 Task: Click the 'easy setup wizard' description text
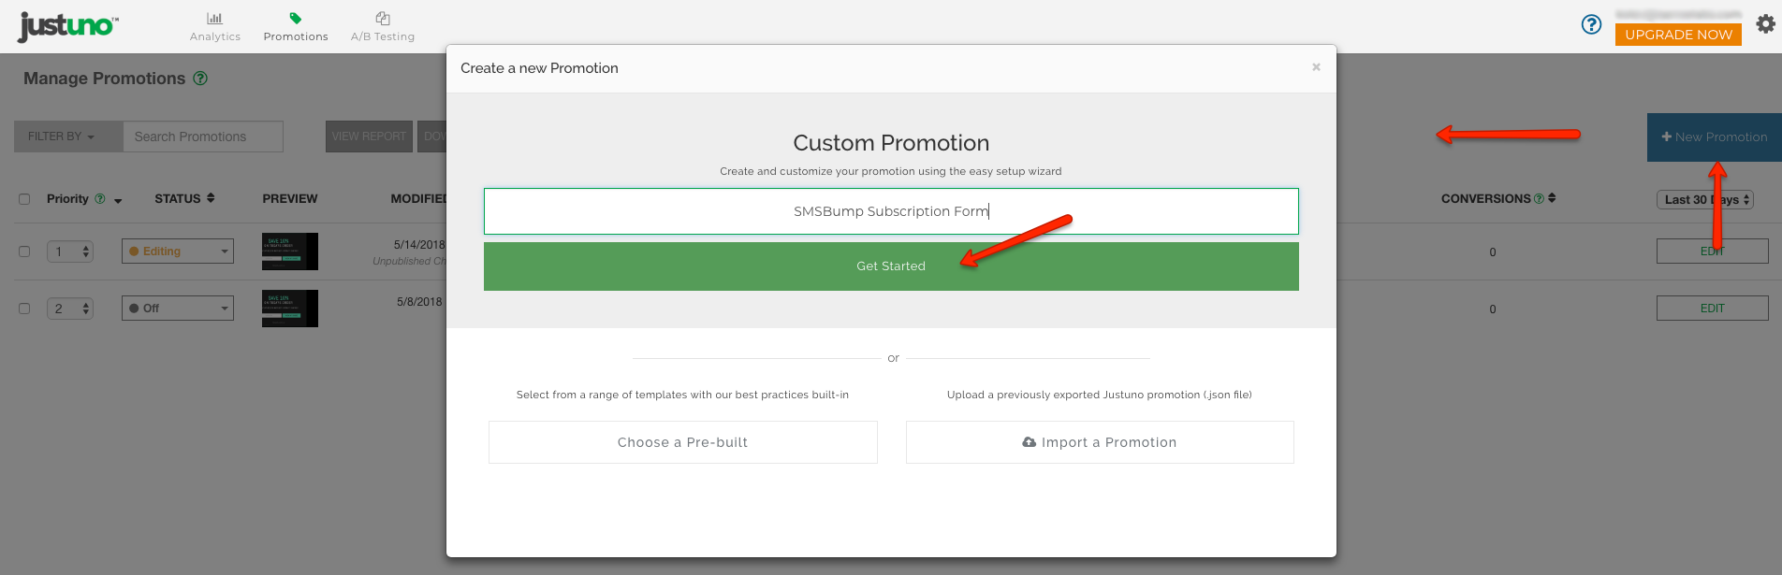pyautogui.click(x=891, y=171)
